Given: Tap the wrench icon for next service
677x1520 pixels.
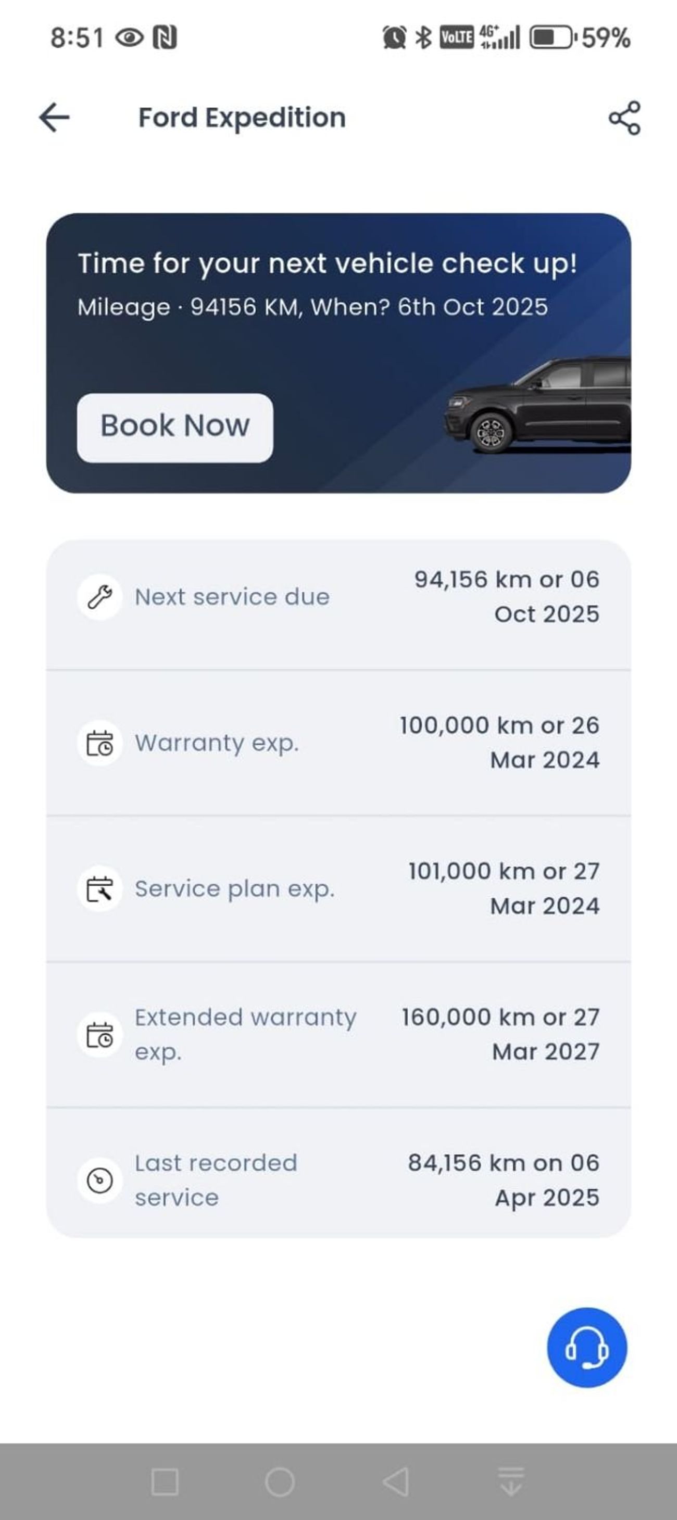Looking at the screenshot, I should pos(100,597).
